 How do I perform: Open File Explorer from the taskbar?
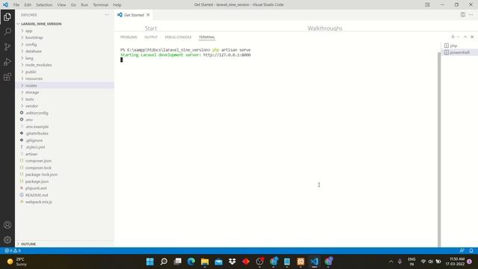tap(205, 262)
